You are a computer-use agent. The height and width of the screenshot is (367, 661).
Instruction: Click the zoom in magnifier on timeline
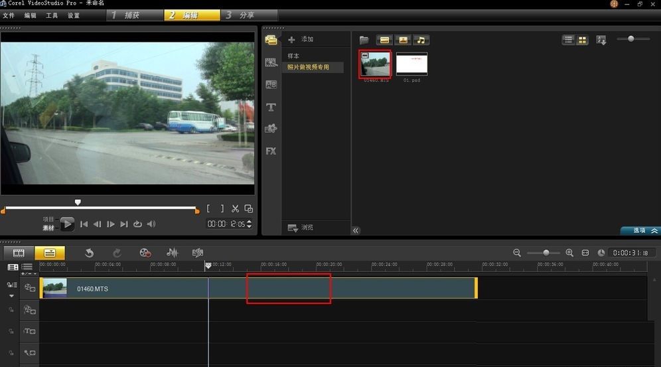click(569, 253)
